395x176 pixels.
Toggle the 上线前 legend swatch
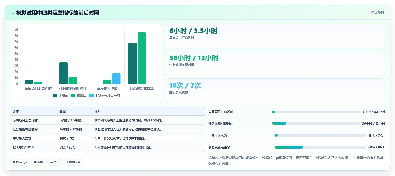click(x=55, y=96)
